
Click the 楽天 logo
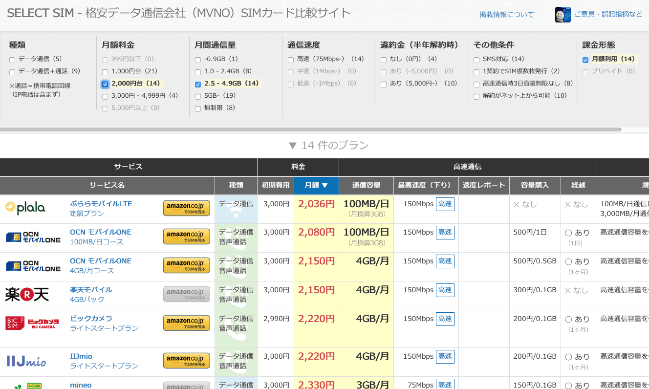coord(27,294)
